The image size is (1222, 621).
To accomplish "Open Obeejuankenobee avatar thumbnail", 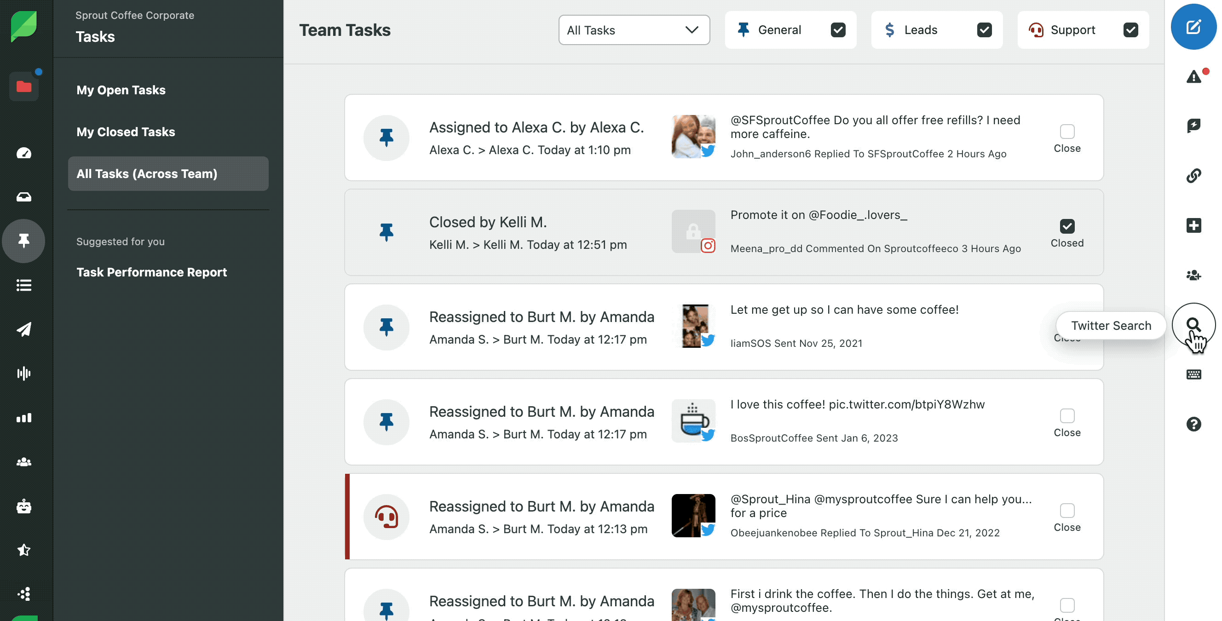I will (x=693, y=516).
